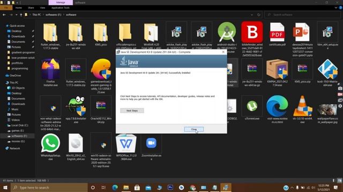Image resolution: width=343 pixels, height=192 pixels.
Task: Open the Home ribbon tab
Action: pos(19,8)
